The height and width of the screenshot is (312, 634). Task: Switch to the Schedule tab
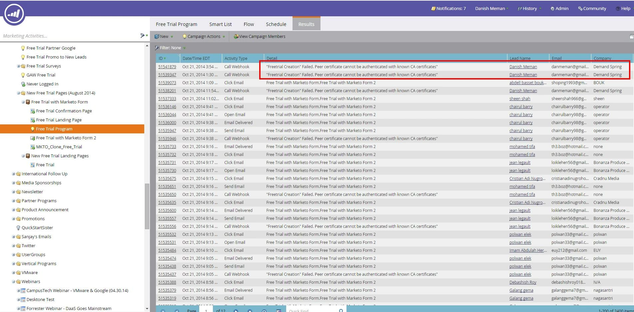(x=276, y=24)
